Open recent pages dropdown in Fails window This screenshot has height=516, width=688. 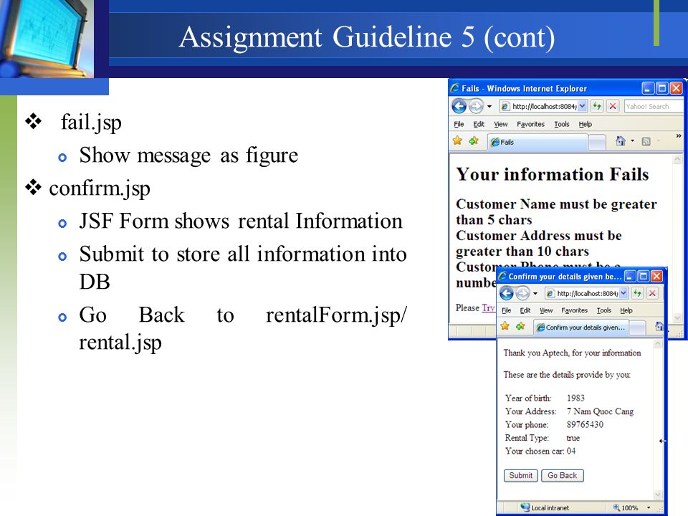(489, 107)
